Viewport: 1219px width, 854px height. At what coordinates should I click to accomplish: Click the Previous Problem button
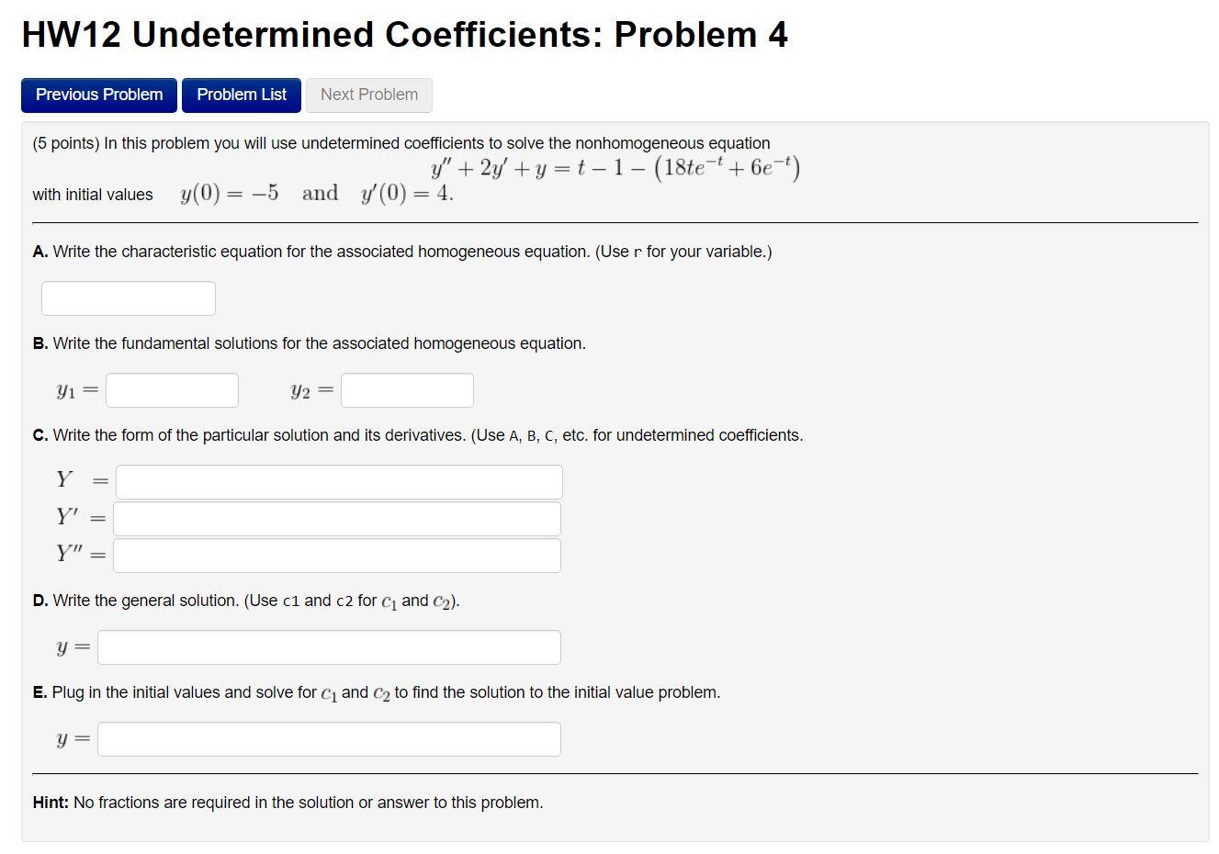[x=98, y=95]
